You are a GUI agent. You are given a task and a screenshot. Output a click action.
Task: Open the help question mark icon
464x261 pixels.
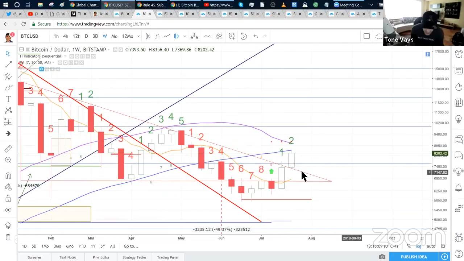tap(459, 254)
